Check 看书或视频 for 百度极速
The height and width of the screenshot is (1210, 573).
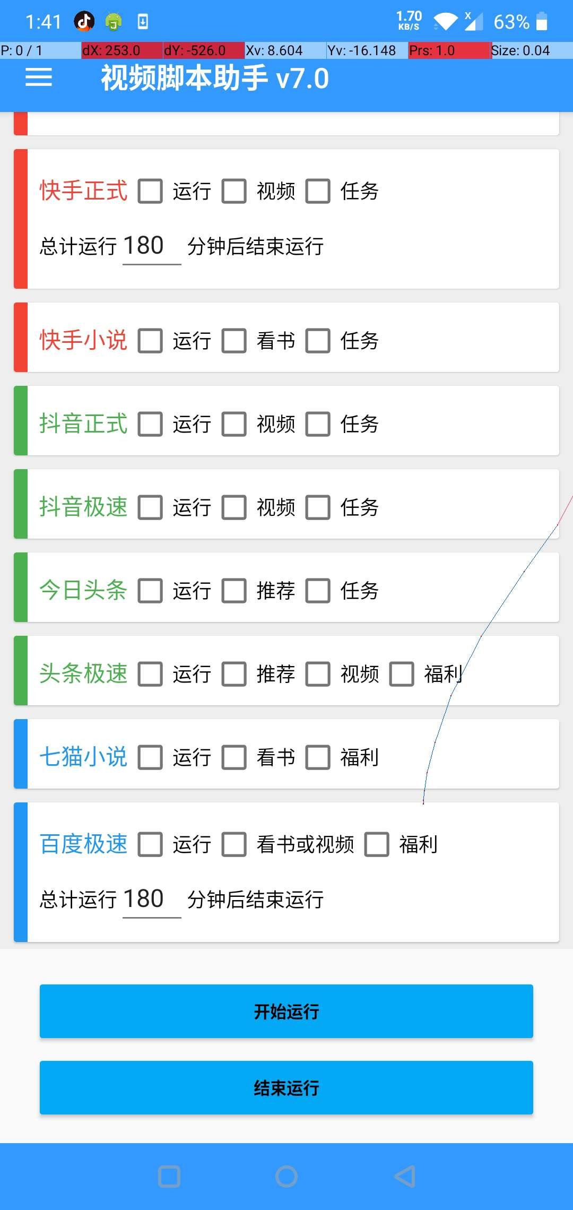tap(234, 844)
